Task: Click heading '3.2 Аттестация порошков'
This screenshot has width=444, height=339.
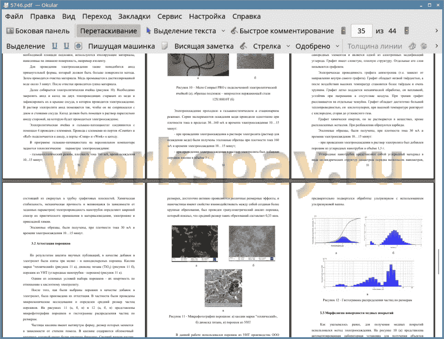Action: tap(51, 243)
